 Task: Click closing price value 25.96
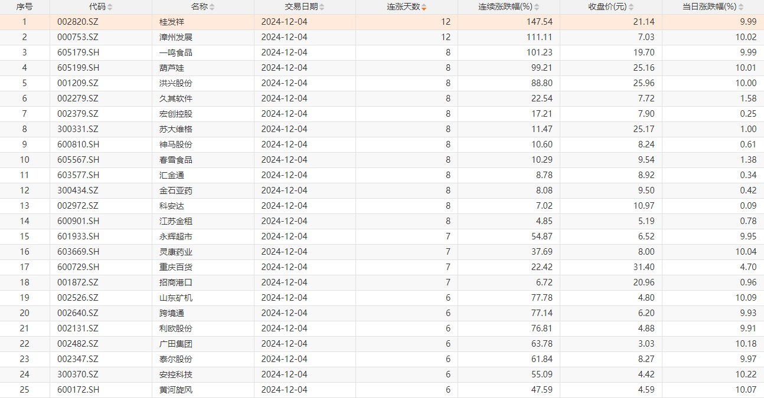click(x=644, y=83)
